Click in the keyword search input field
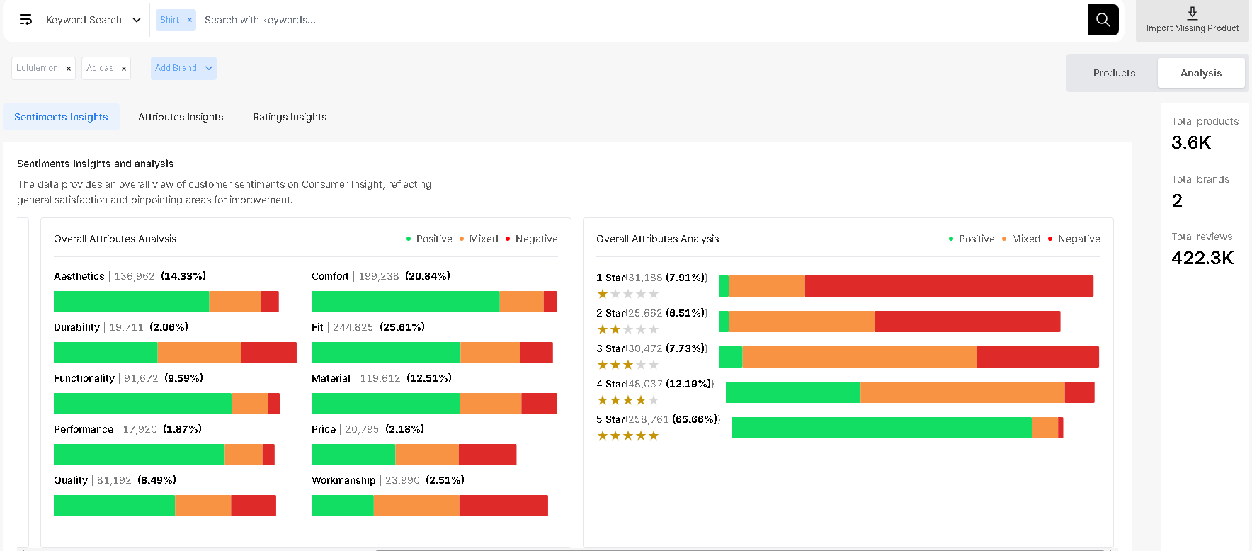 [x=637, y=20]
